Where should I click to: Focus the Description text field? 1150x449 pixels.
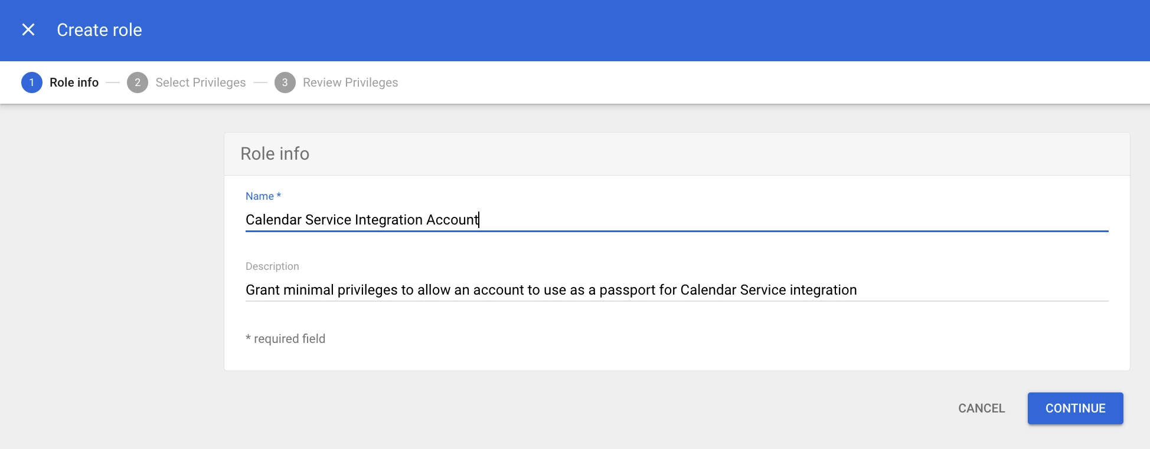coord(677,290)
